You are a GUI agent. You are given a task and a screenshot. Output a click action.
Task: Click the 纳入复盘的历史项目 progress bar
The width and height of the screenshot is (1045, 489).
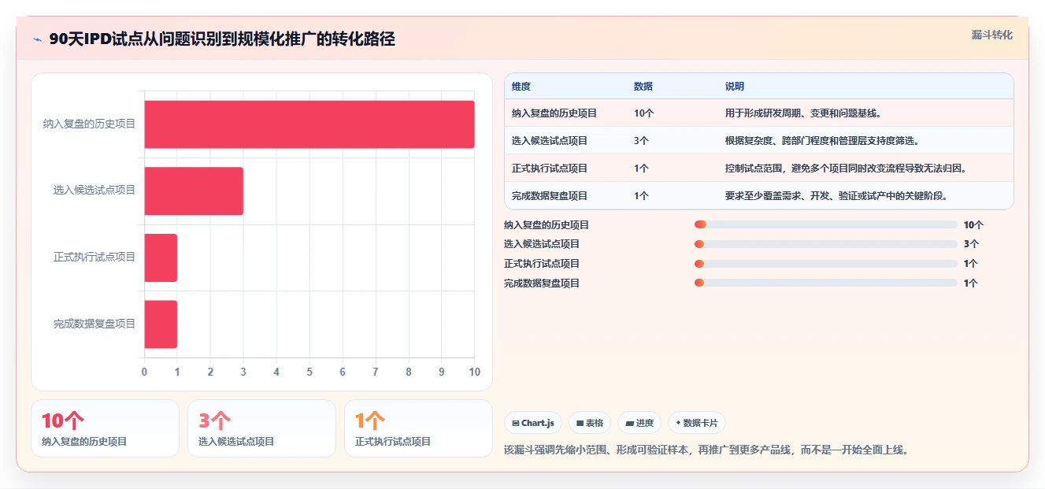[825, 224]
